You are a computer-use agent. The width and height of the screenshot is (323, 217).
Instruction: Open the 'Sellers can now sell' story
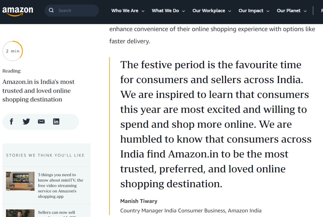(57, 213)
